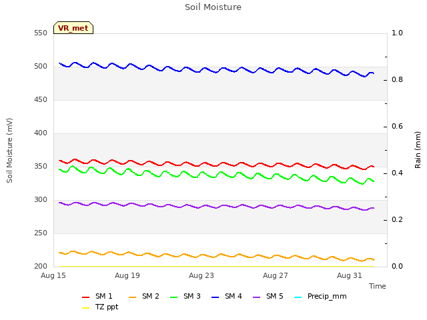The width and height of the screenshot is (427, 320).
Task: Click the Time axis label
Action: click(x=378, y=286)
